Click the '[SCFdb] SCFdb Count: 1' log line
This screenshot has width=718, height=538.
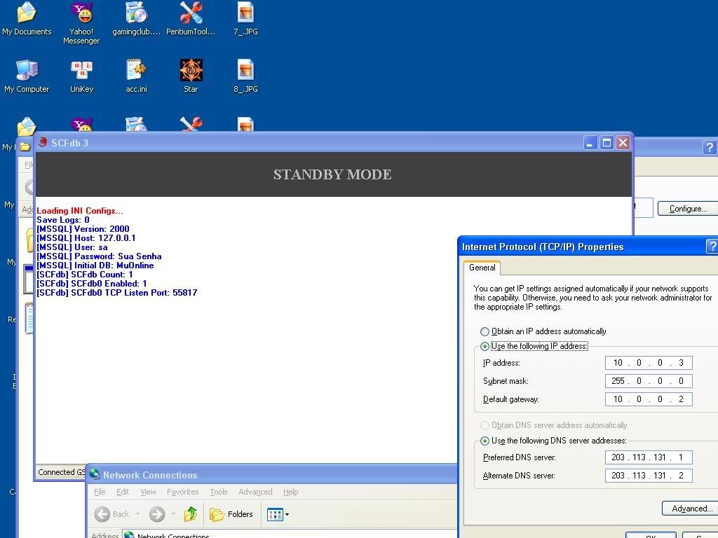tap(85, 275)
